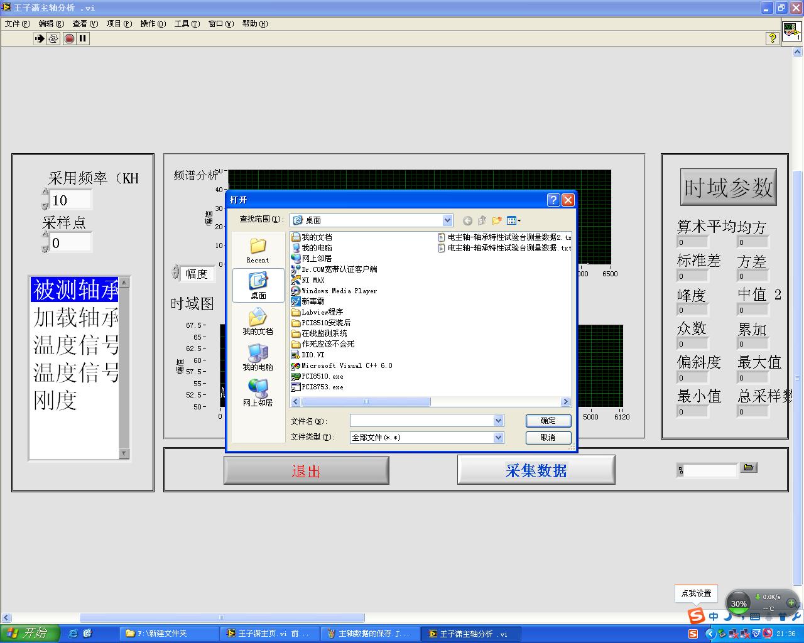The image size is (804, 643).
Task: Expand the 查找范围 location dropdown
Action: coord(447,220)
